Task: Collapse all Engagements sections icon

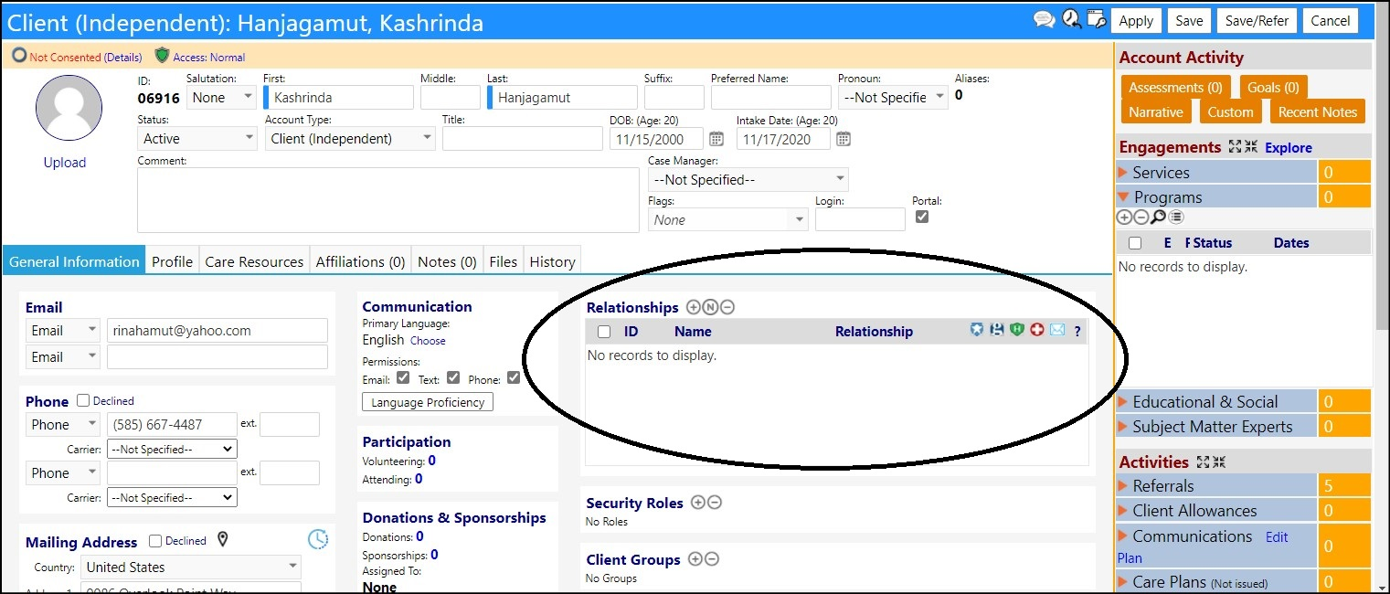Action: click(x=1251, y=147)
